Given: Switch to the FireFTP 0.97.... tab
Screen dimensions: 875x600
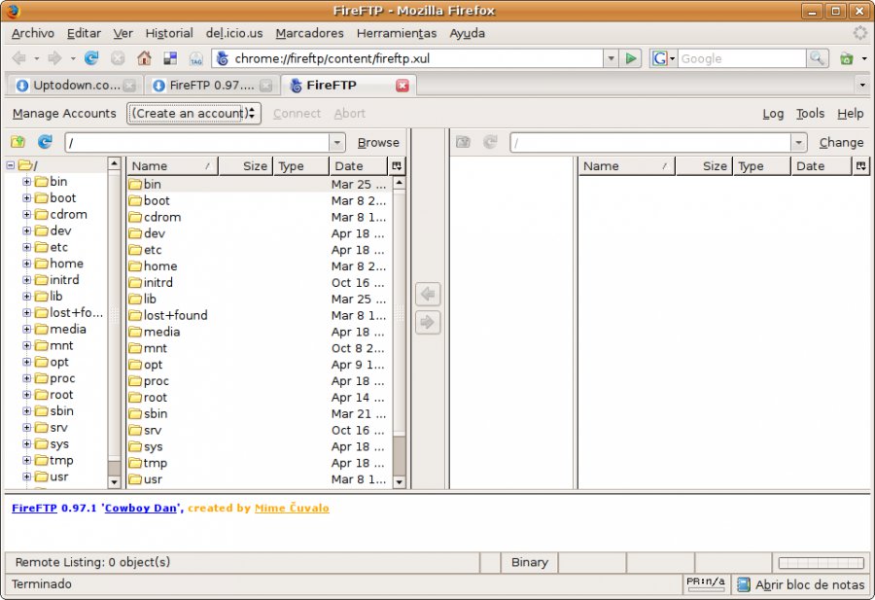Looking at the screenshot, I should [212, 86].
